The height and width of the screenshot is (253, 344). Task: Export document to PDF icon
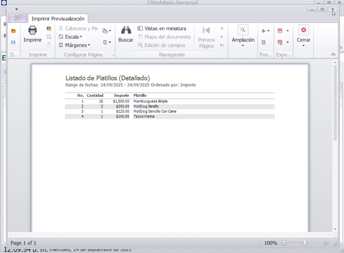click(x=280, y=31)
